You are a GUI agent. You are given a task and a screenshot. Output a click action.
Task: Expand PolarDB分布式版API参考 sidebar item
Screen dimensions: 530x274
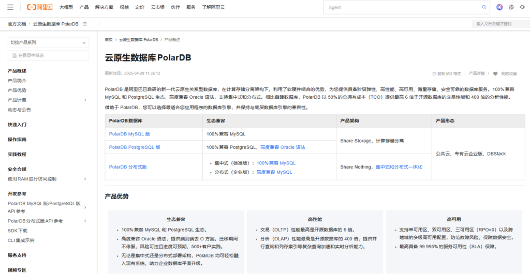[x=85, y=221]
